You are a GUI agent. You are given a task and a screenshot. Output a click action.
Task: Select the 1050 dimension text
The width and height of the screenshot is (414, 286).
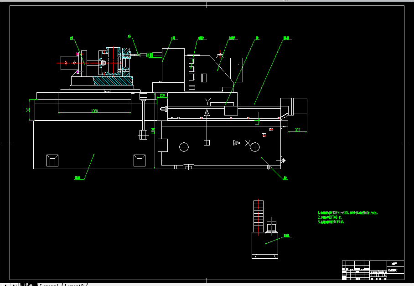tap(94, 110)
